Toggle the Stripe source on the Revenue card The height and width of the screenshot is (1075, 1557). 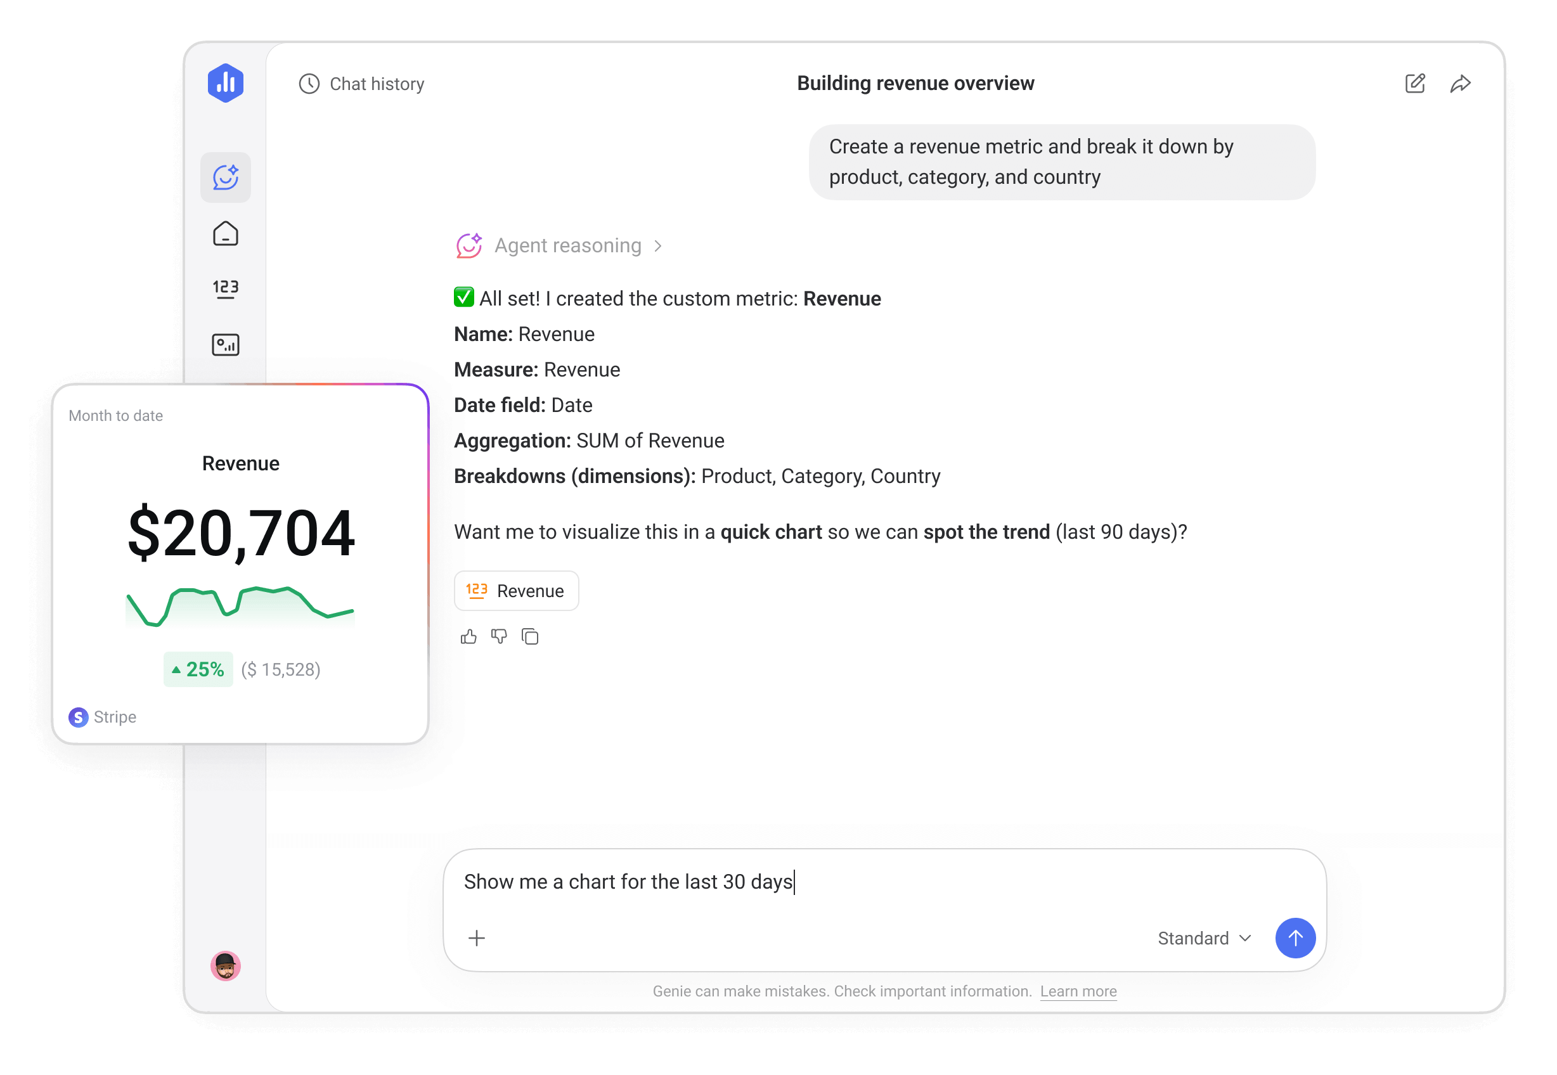[101, 717]
